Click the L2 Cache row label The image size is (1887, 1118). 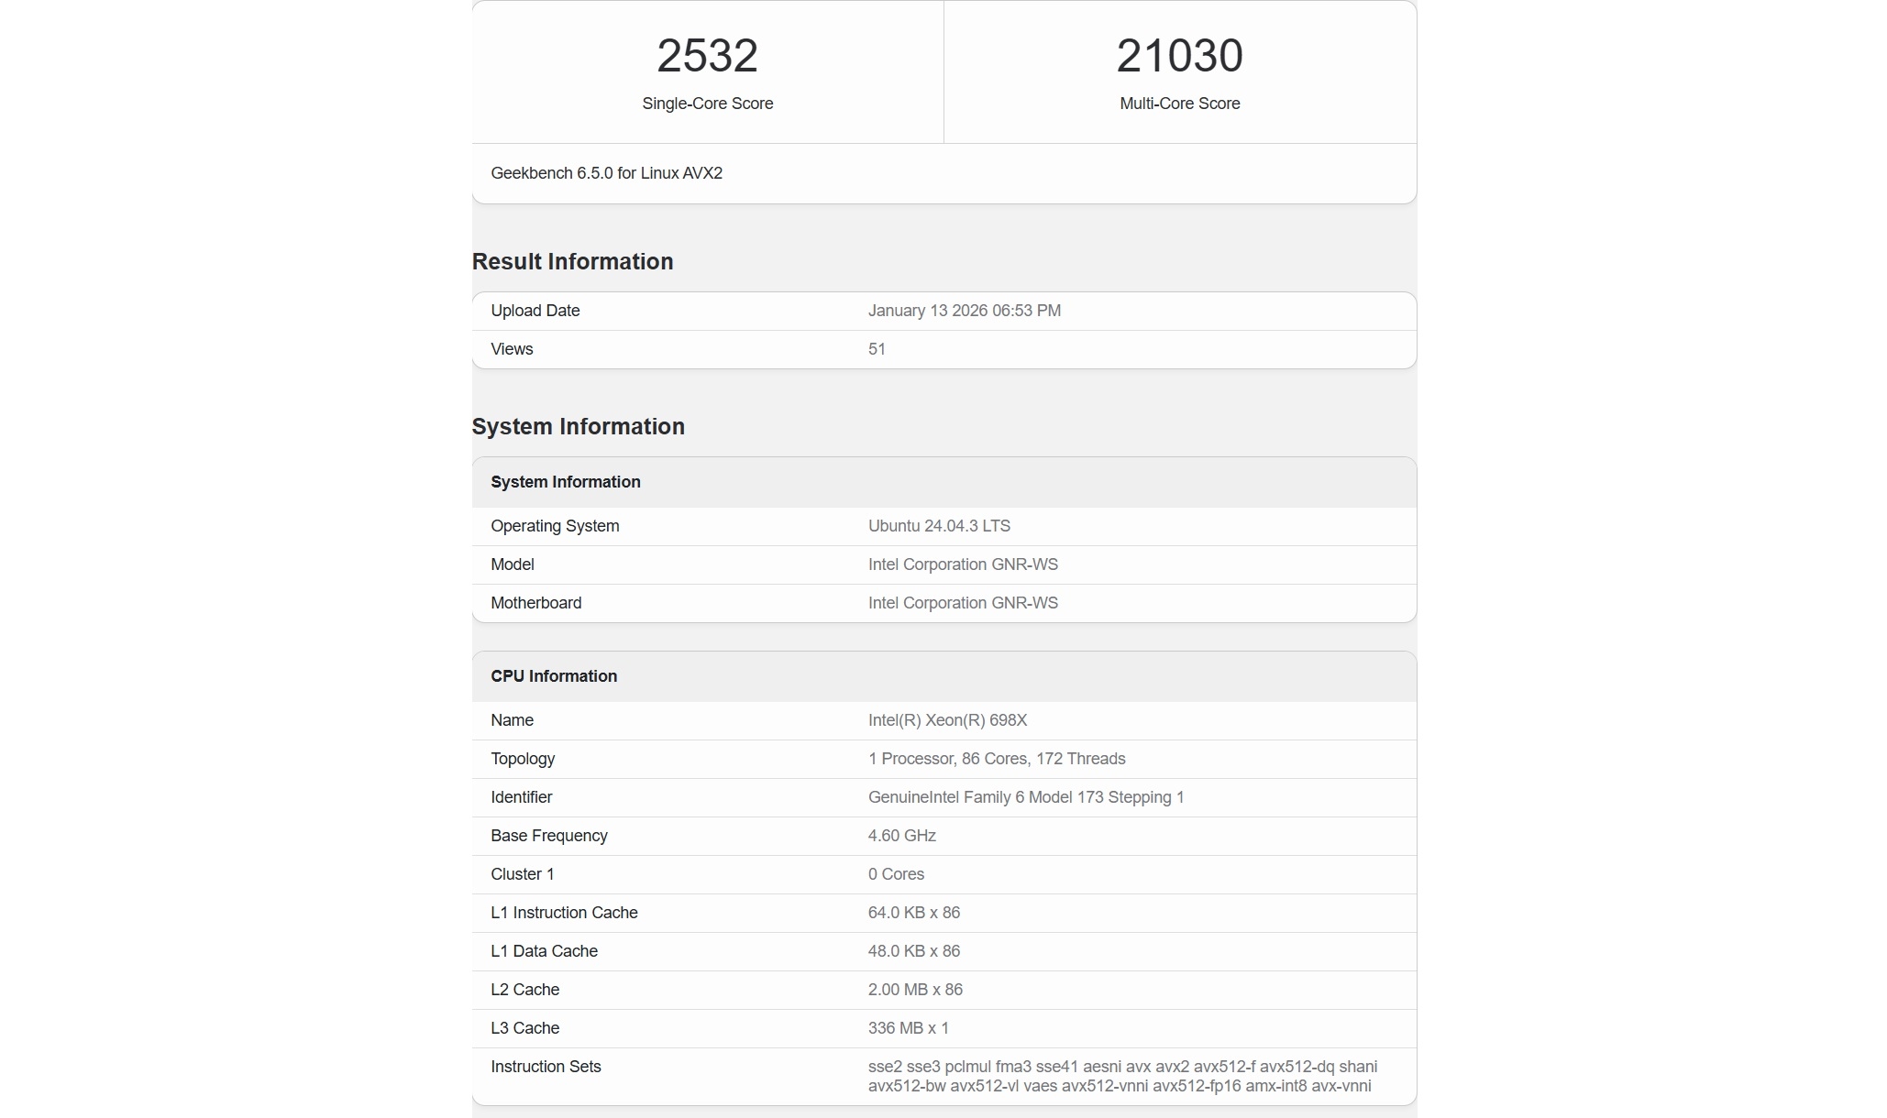click(524, 990)
